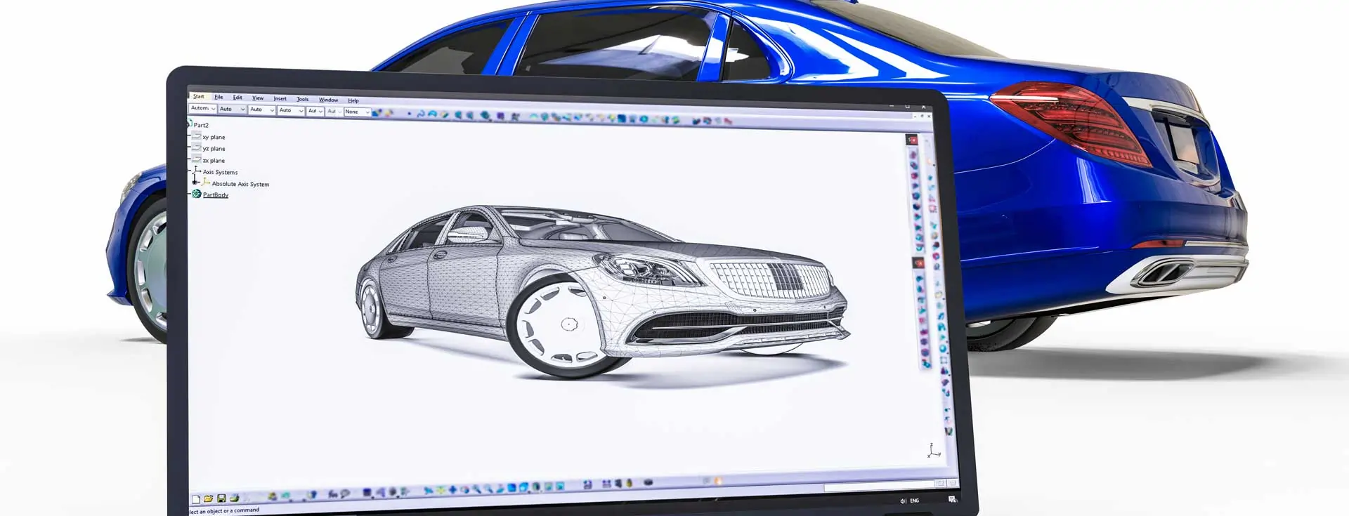The image size is (1349, 516).
Task: Select the yz plane in tree
Action: point(214,149)
